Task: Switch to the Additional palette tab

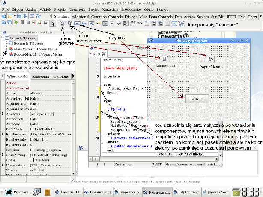Action: coord(81,17)
